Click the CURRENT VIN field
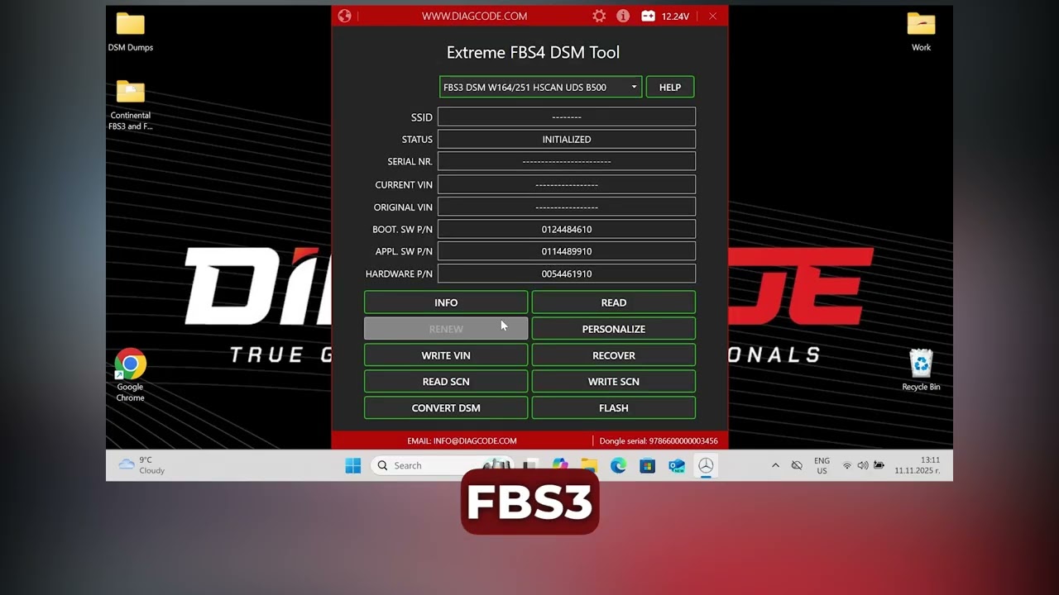Viewport: 1059px width, 595px height. (x=567, y=184)
